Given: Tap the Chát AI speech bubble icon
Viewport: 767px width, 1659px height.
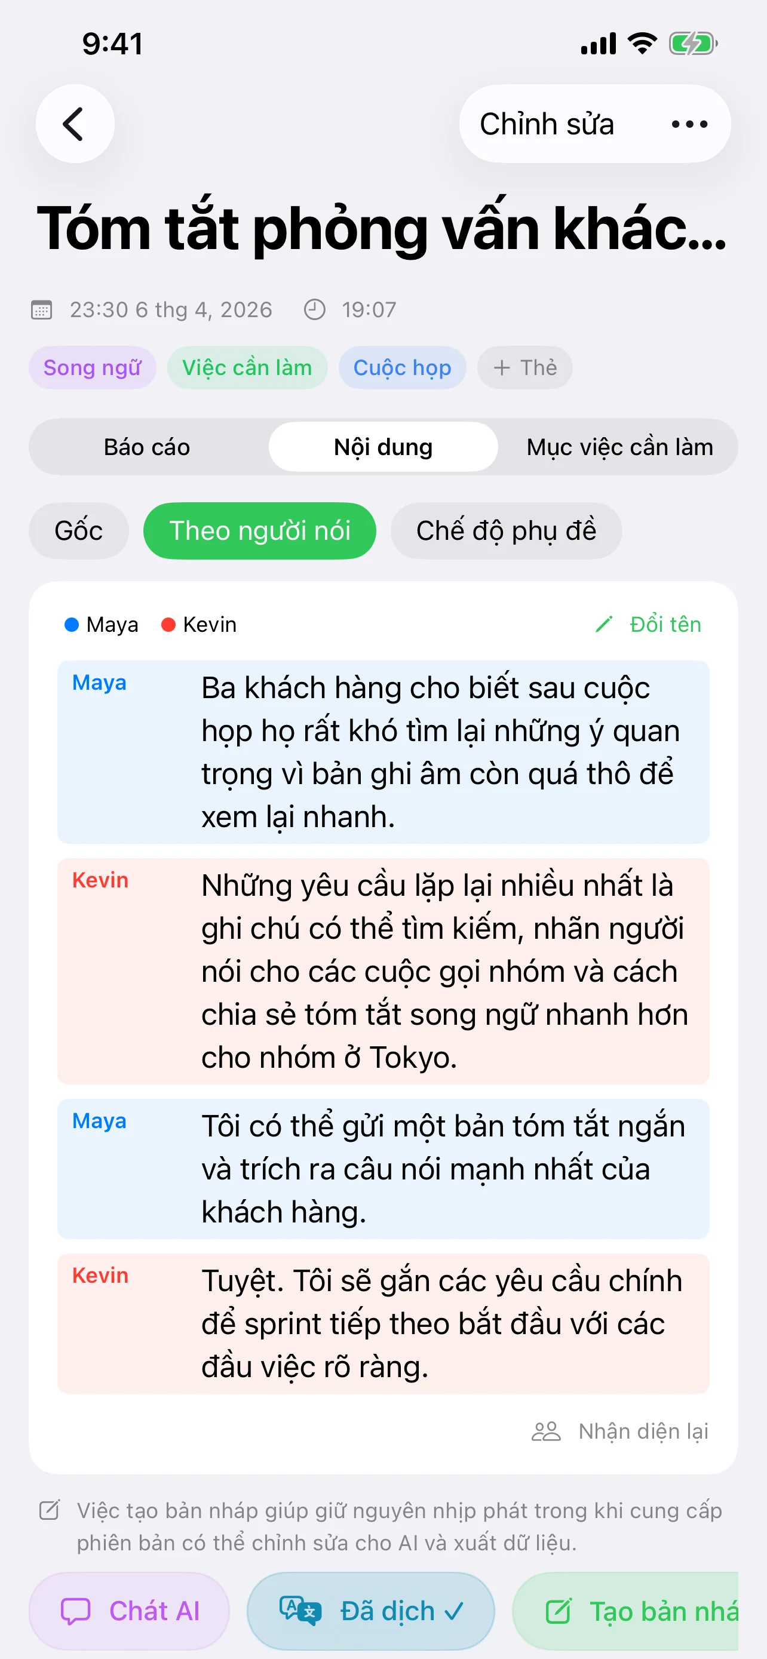Looking at the screenshot, I should pos(76,1611).
